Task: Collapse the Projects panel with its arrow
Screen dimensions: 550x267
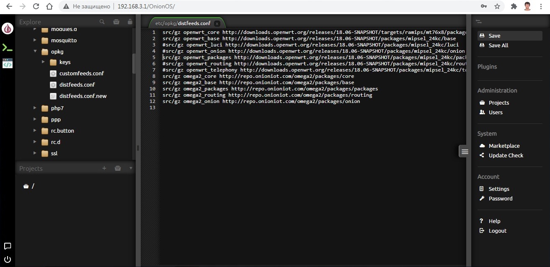Action: [x=131, y=168]
